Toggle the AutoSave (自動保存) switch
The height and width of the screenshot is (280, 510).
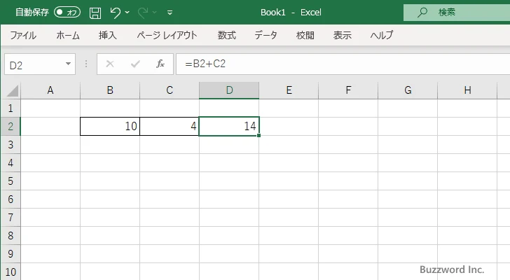coord(67,13)
